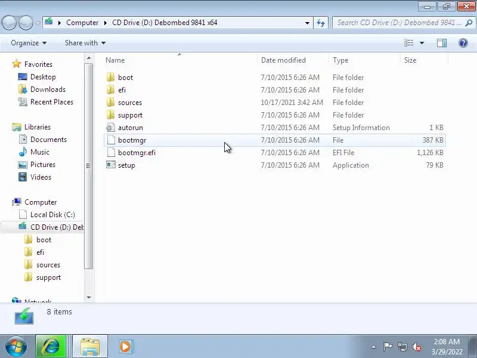Select Libraries in the navigation pane
The width and height of the screenshot is (477, 358).
click(x=38, y=127)
